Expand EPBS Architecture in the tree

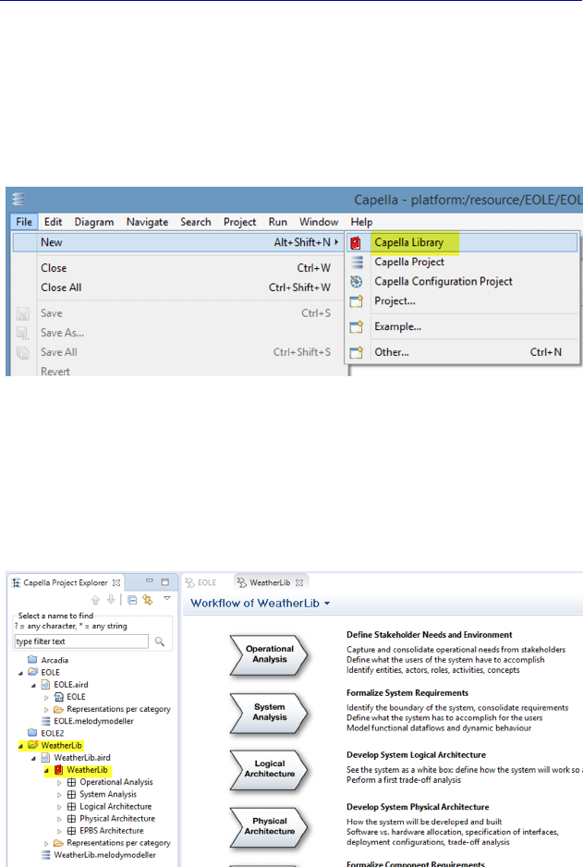pos(60,832)
